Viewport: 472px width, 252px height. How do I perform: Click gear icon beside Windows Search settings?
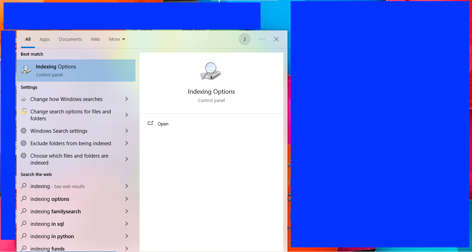[23, 131]
